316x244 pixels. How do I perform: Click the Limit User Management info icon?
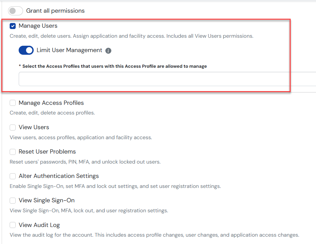108,51
